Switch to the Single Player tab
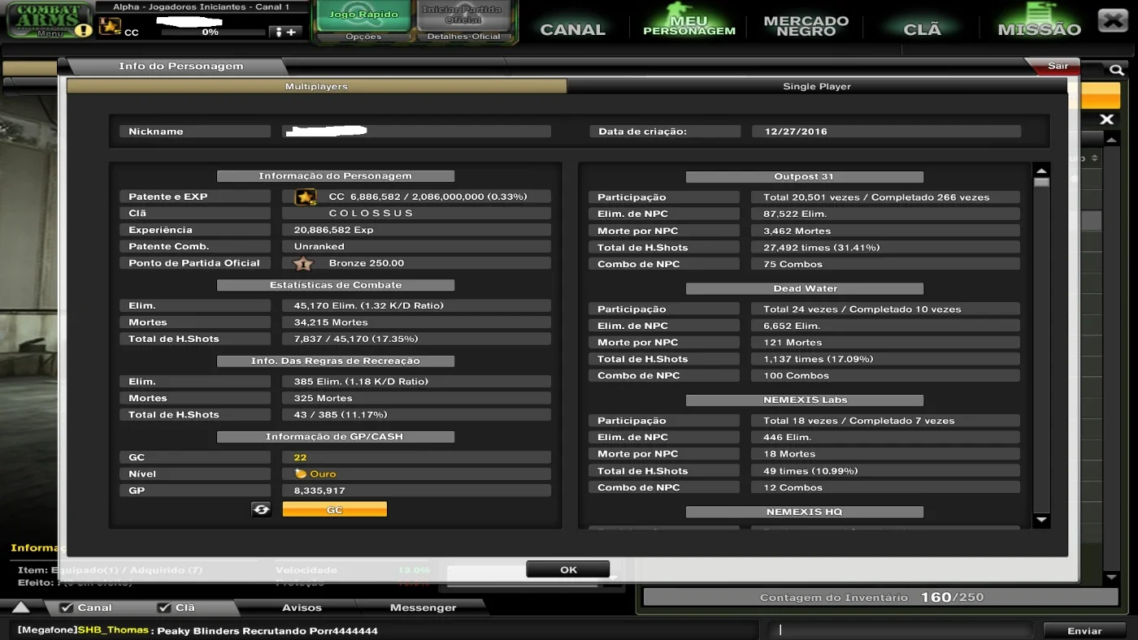Screen dimensions: 1138x640 click(817, 86)
